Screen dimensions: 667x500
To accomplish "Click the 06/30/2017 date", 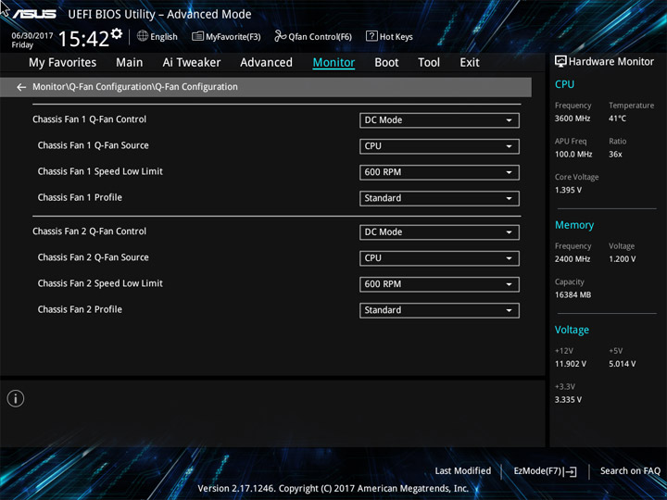I will pos(32,36).
